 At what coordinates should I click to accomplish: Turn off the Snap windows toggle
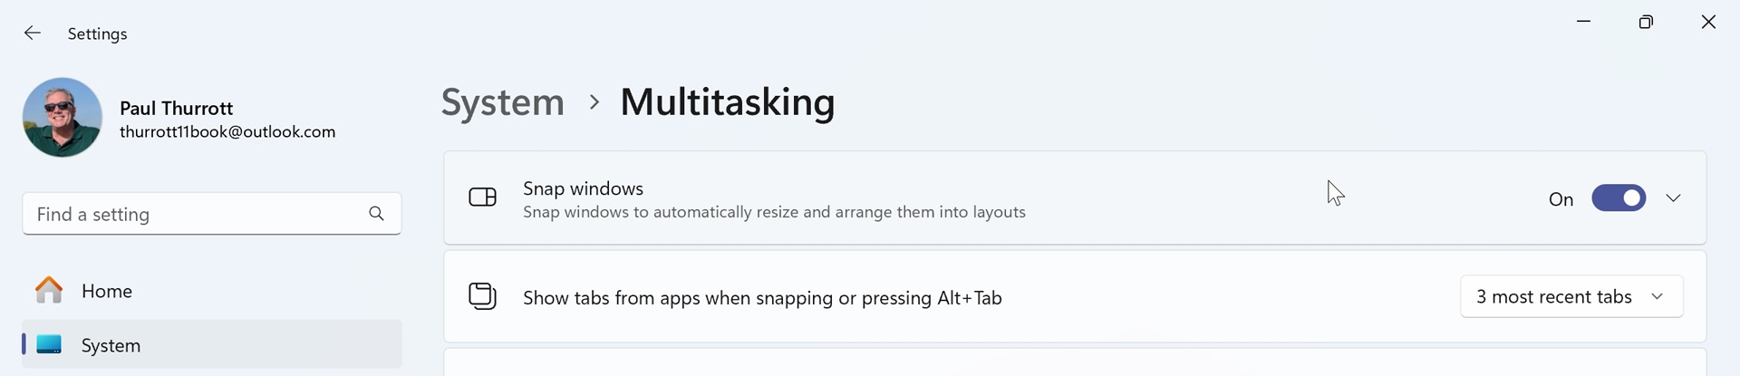[x=1618, y=198]
